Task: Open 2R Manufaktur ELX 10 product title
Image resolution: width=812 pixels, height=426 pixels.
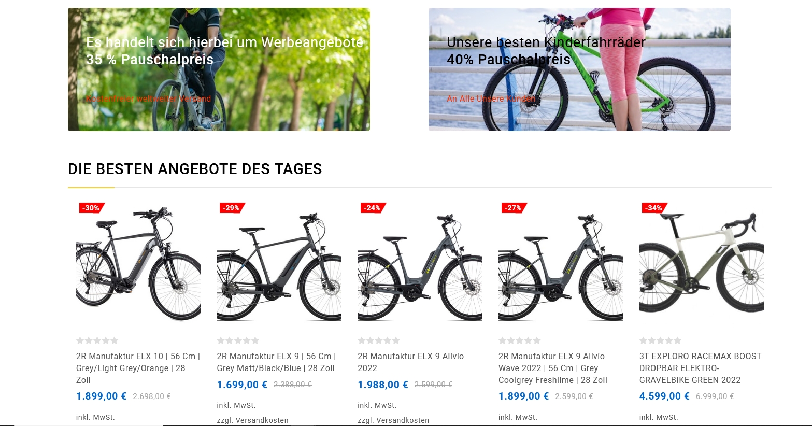Action: 138,368
